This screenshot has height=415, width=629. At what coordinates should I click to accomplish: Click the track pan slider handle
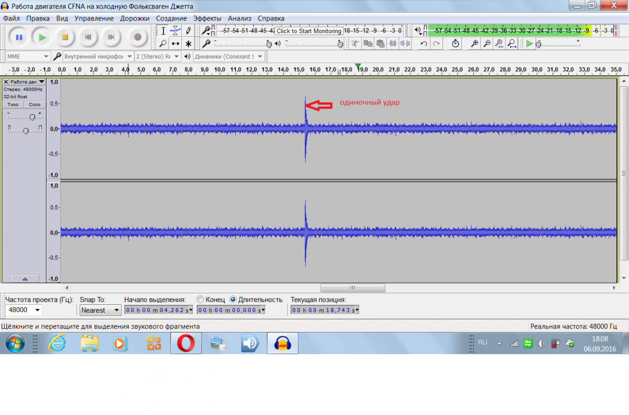(25, 130)
